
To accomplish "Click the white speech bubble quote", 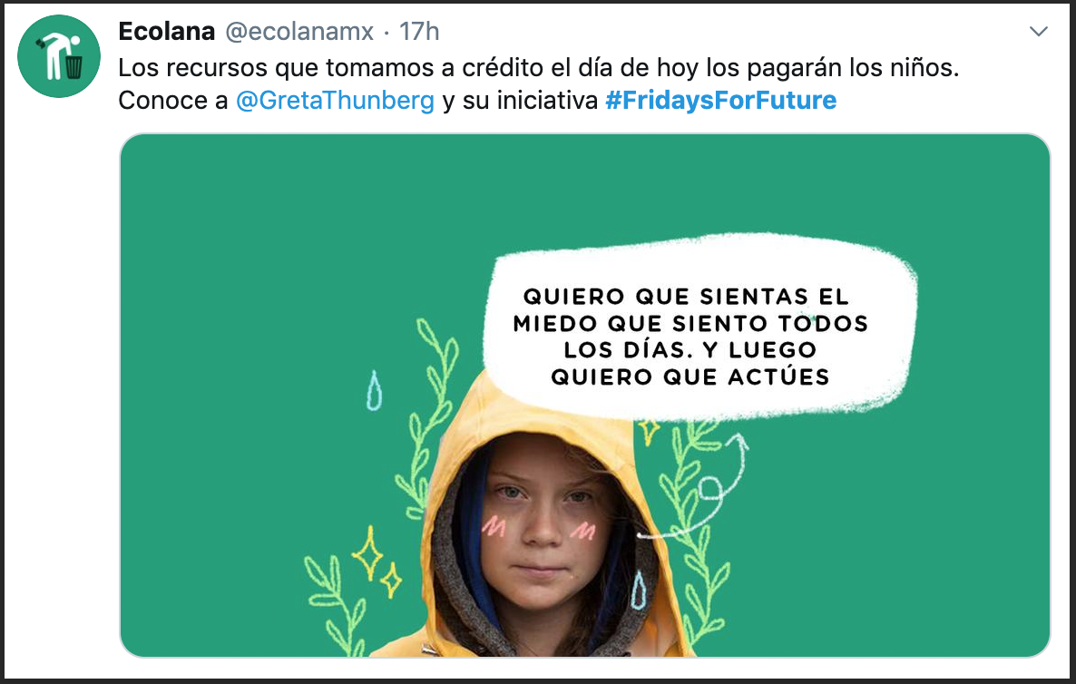I will 699,327.
